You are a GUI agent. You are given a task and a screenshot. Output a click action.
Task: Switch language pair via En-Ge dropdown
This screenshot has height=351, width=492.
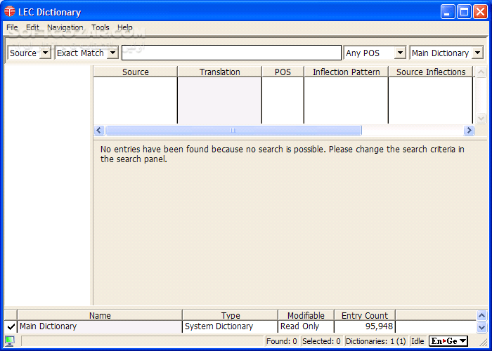(x=448, y=341)
